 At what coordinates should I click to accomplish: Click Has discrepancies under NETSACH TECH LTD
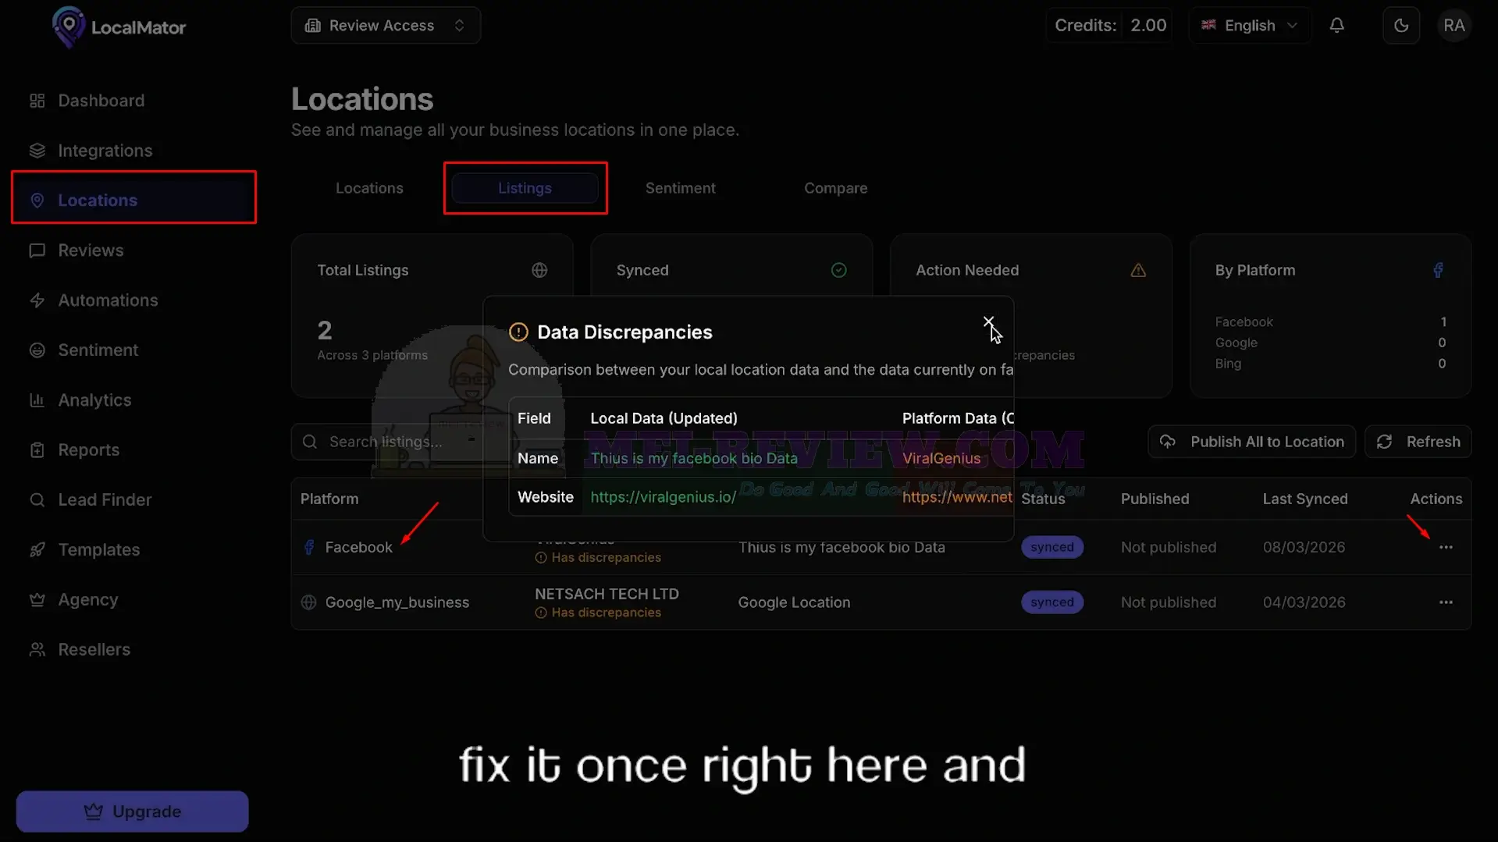tap(598, 613)
